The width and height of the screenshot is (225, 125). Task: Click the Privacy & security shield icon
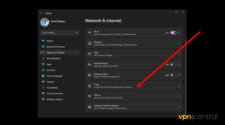(43, 93)
